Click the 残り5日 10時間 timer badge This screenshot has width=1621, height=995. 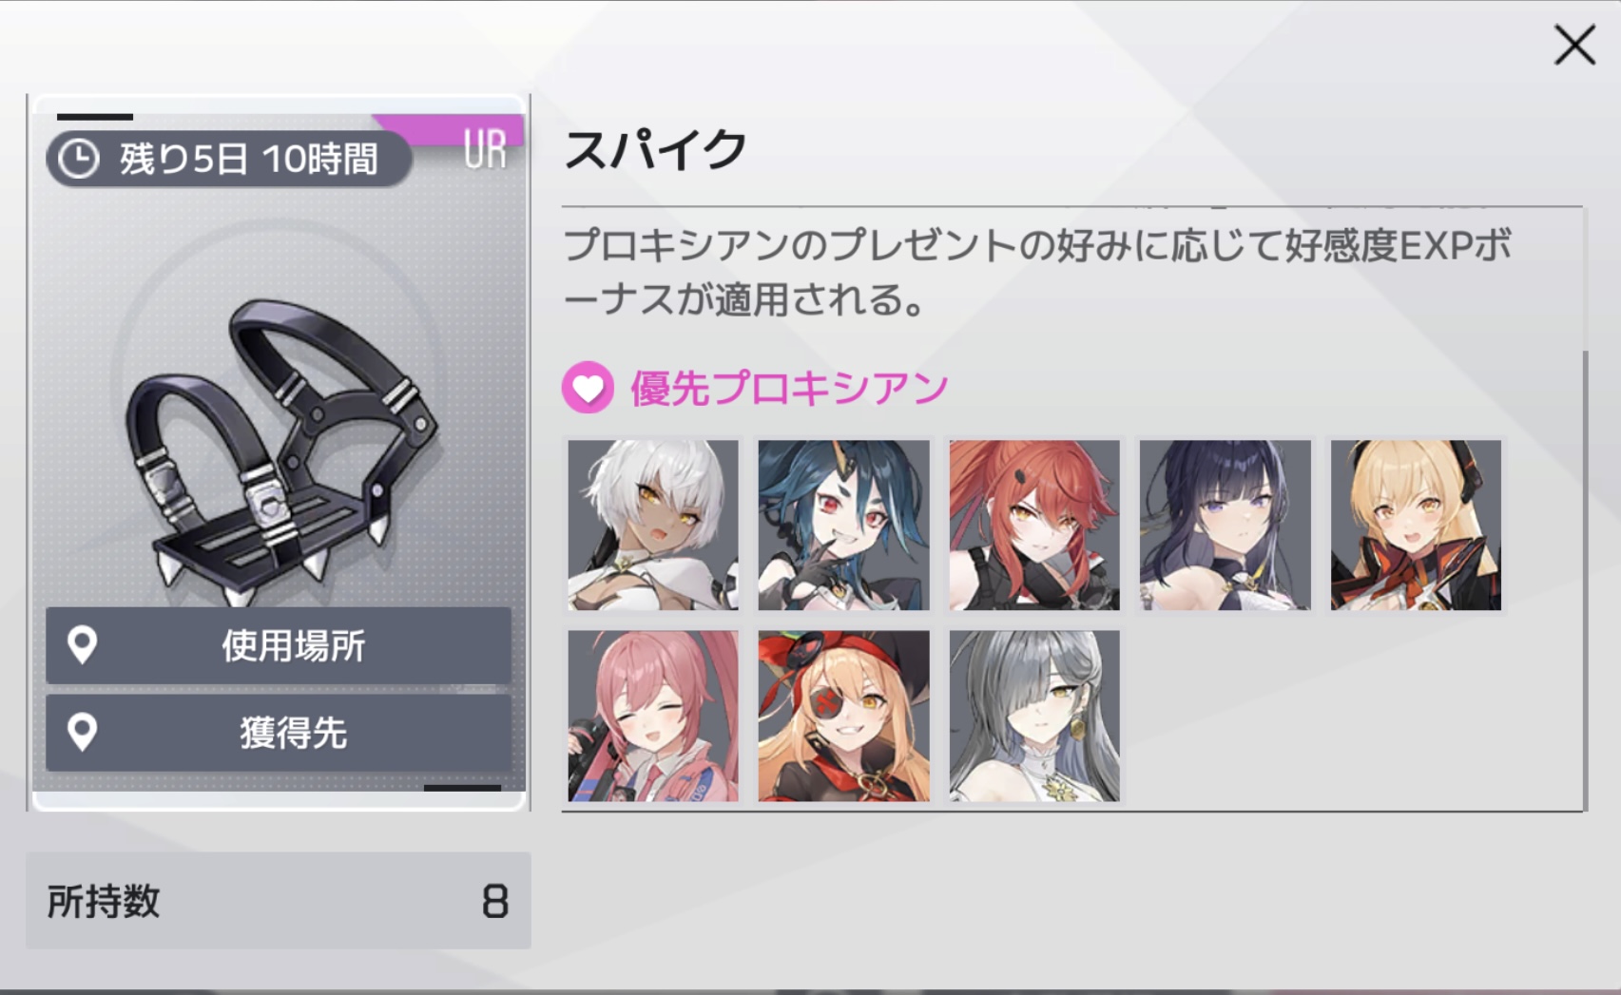coord(229,159)
